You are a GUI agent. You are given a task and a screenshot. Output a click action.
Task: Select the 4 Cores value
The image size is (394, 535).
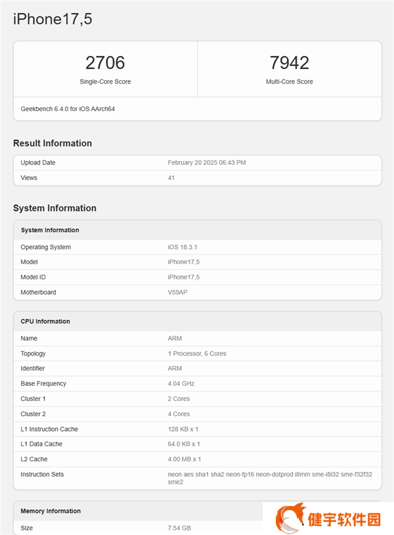pos(179,414)
